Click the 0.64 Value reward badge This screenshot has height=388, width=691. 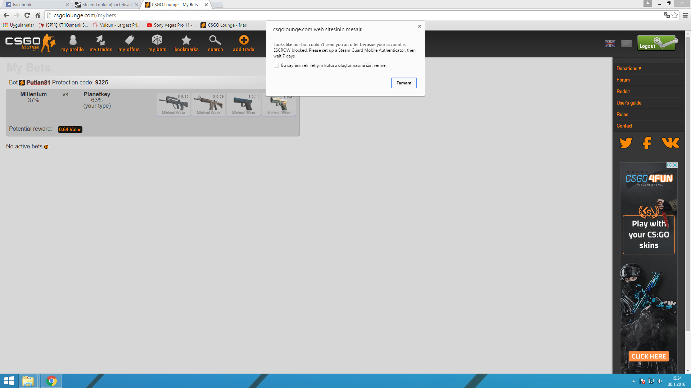tap(70, 129)
